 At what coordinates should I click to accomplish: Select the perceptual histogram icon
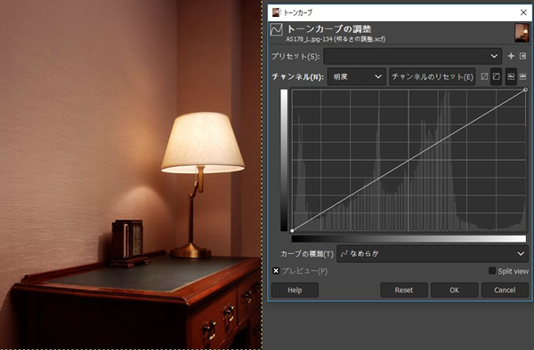[x=522, y=76]
